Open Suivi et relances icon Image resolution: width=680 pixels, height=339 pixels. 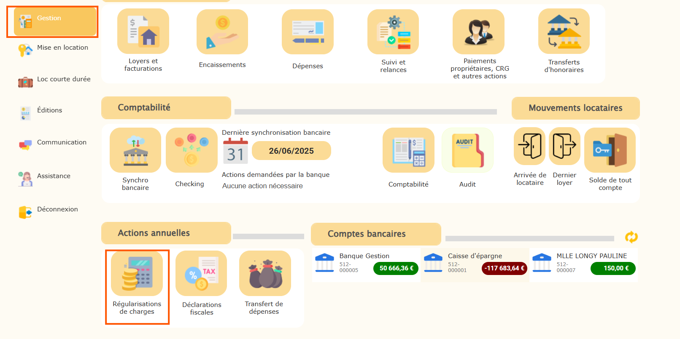[x=393, y=32]
